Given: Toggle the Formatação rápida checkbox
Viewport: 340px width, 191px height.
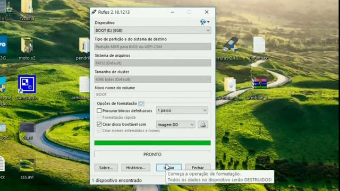Looking at the screenshot, I should pos(99,117).
